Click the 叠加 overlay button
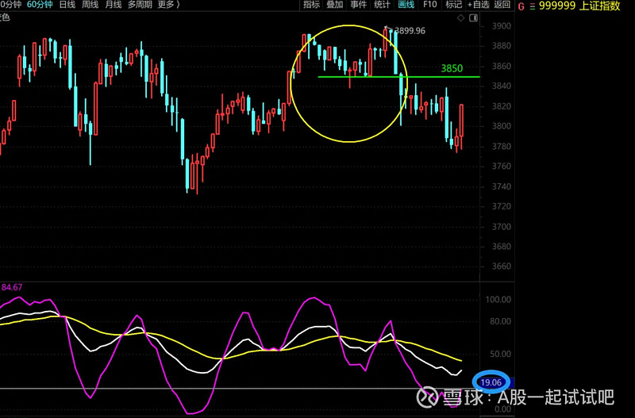The height and width of the screenshot is (418, 635). click(x=335, y=5)
